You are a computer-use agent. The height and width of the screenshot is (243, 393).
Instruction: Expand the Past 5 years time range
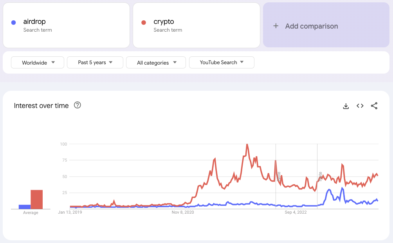(x=95, y=63)
